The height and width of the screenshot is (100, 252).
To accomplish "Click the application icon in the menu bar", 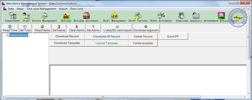I will [5, 9].
